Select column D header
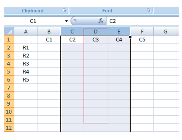182x140 pixels. pos(95,32)
